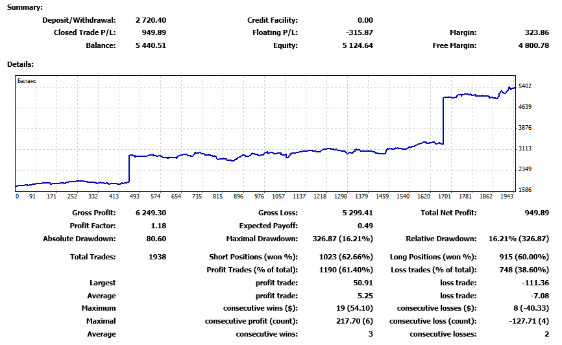This screenshot has height=345, width=562.
Task: Click the Total Trades value 1938
Action: click(x=157, y=257)
